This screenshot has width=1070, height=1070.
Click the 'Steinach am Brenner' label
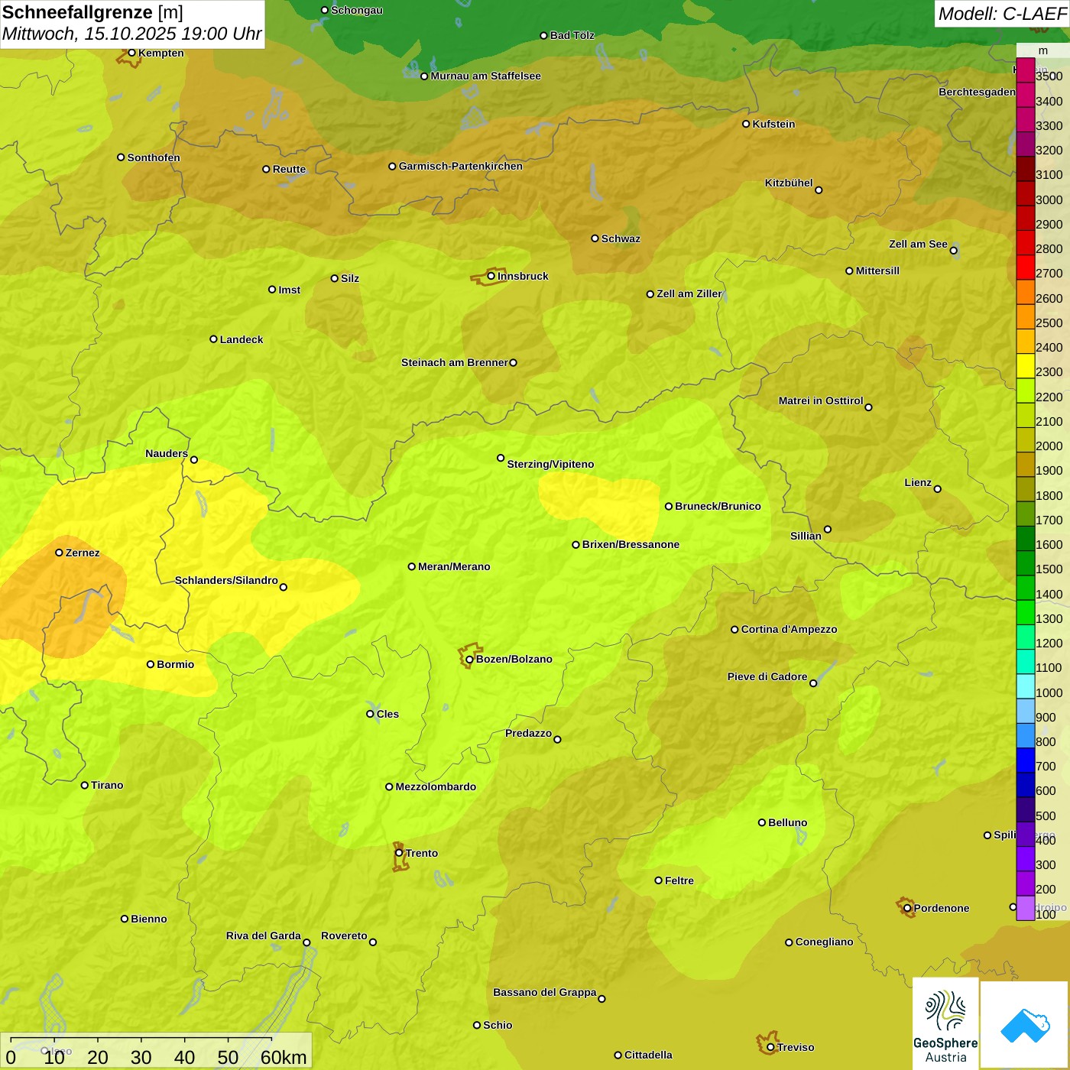[455, 362]
